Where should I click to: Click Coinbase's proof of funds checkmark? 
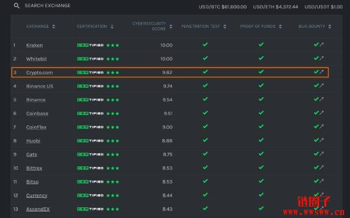pos(261,113)
